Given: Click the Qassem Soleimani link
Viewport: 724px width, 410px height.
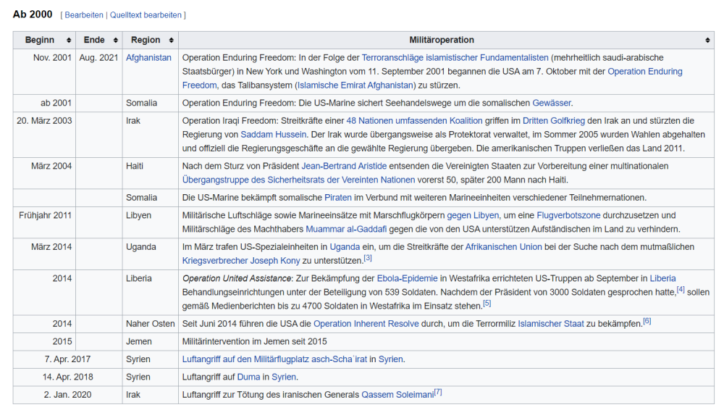Looking at the screenshot, I should tap(397, 395).
